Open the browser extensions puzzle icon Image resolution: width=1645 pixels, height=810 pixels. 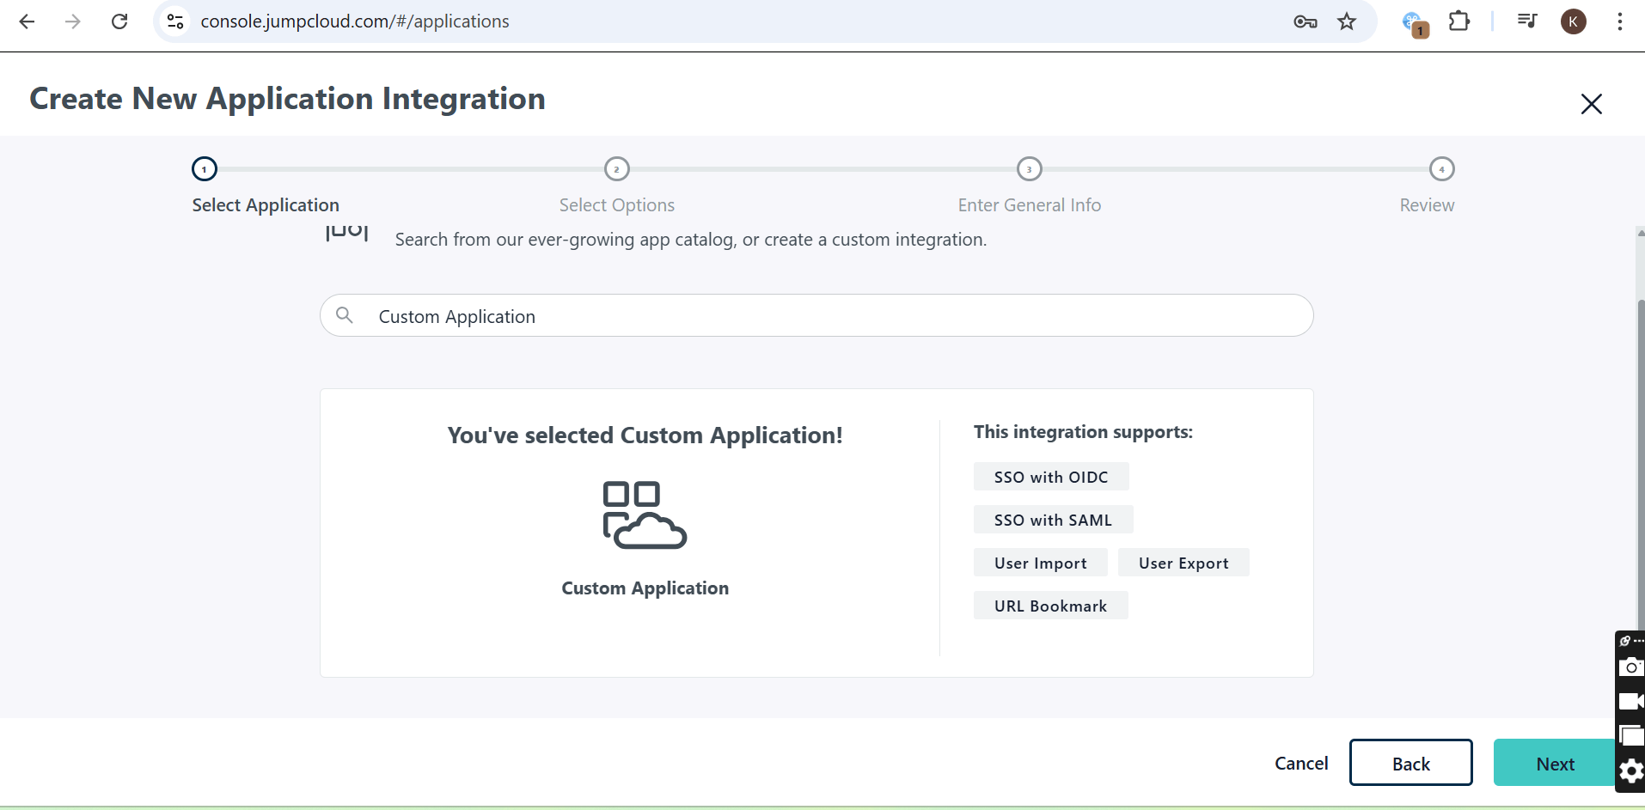tap(1460, 21)
